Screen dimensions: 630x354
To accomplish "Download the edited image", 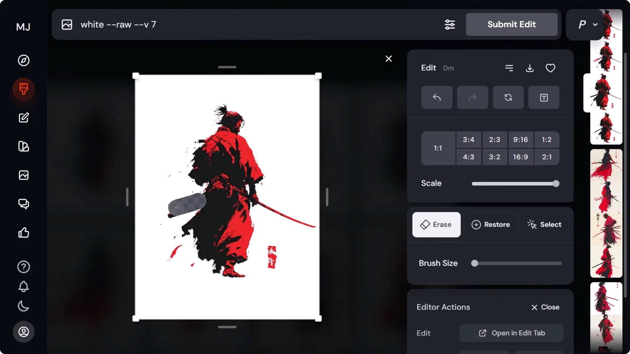I will click(530, 68).
